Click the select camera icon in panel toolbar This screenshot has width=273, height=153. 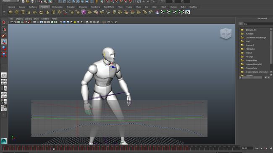(11, 22)
